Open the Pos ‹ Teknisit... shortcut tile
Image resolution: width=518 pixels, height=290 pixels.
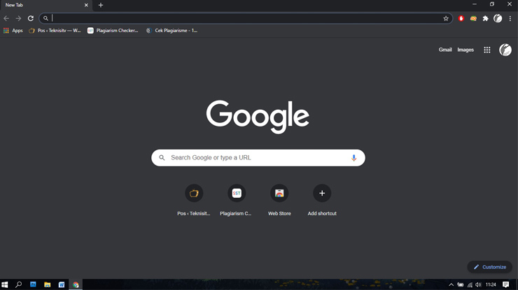[194, 201]
